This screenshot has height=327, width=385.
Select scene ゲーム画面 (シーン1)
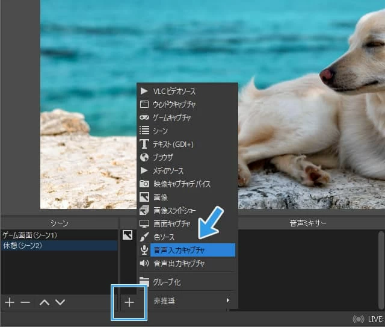[x=59, y=235]
